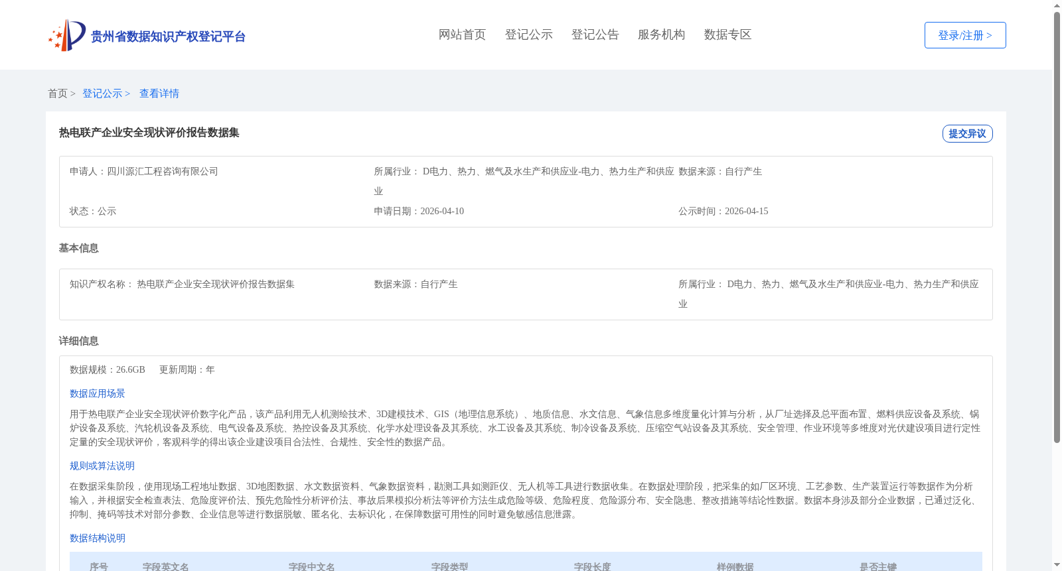1062x571 pixels.
Task: Click the 规则或算法说明 heading
Action: 102,466
